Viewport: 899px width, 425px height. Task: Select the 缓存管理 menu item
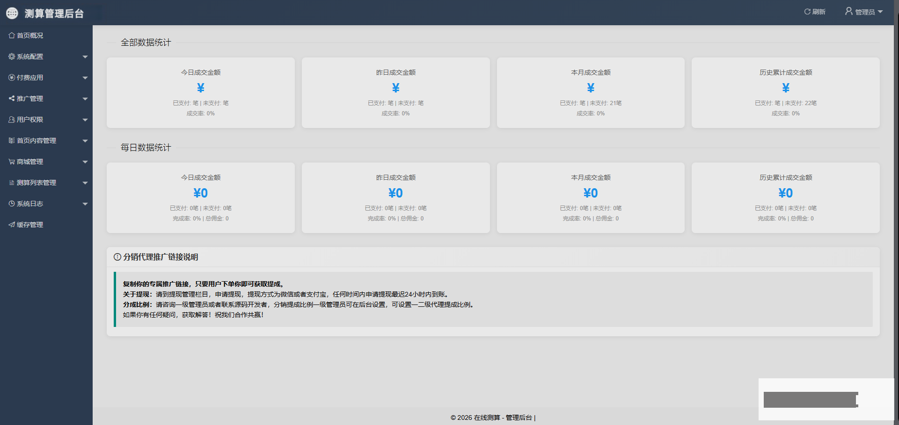pos(30,225)
